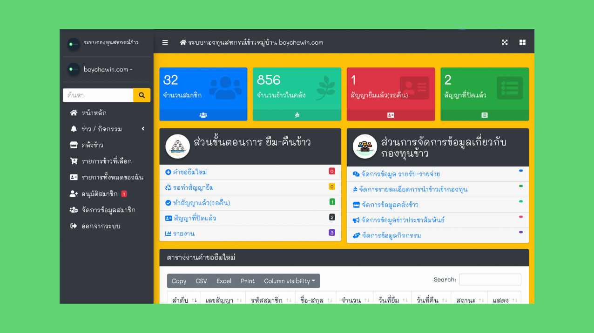Click the recycle icon beside รอทำสัญญายืม
The height and width of the screenshot is (333, 594).
[x=169, y=187]
